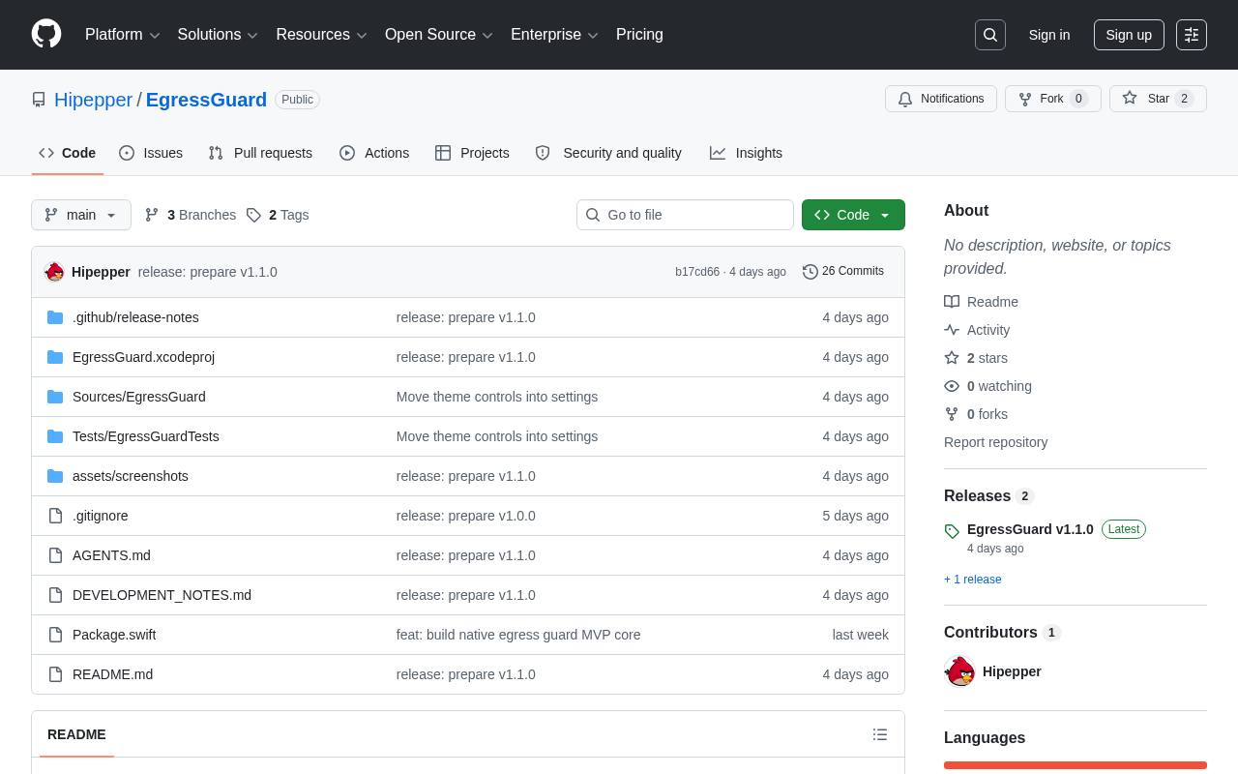Image resolution: width=1238 pixels, height=774 pixels.
Task: Open the 26 Commits history link
Action: pos(843,272)
